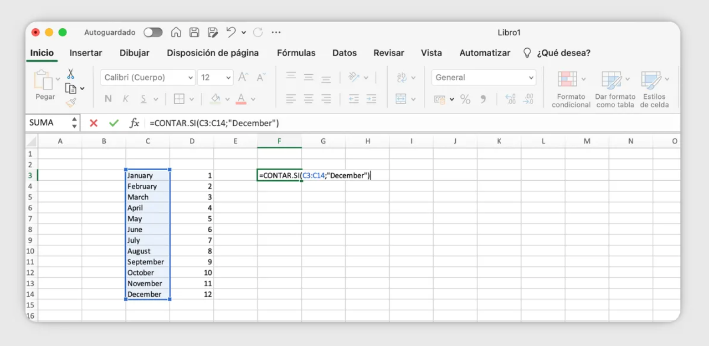Switch to the Inicio tab
This screenshot has width=709, height=346.
tap(42, 53)
